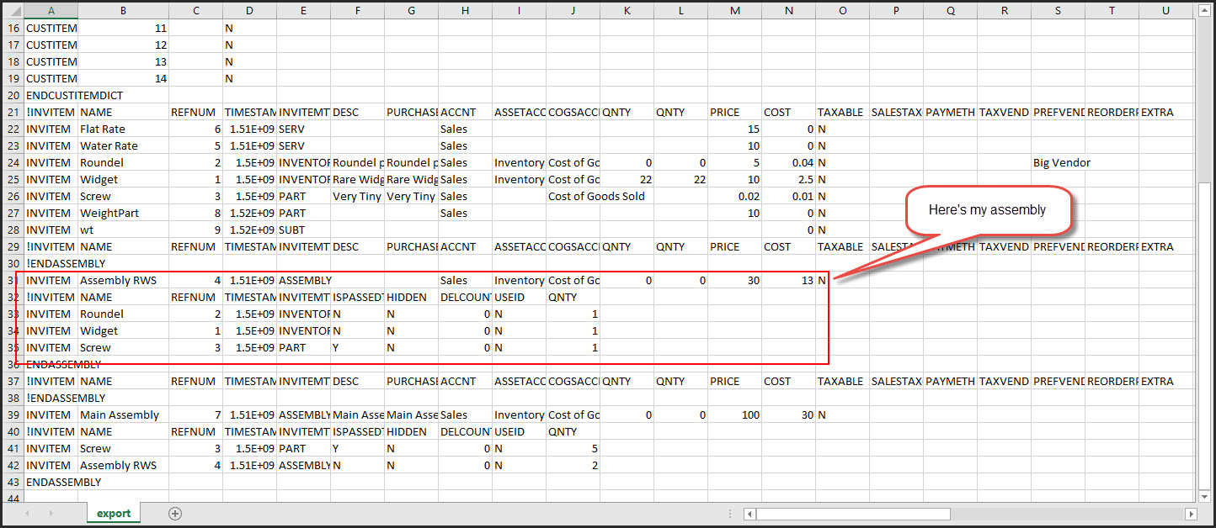This screenshot has height=528, width=1216.
Task: Select row 20 header
Action: click(x=12, y=95)
